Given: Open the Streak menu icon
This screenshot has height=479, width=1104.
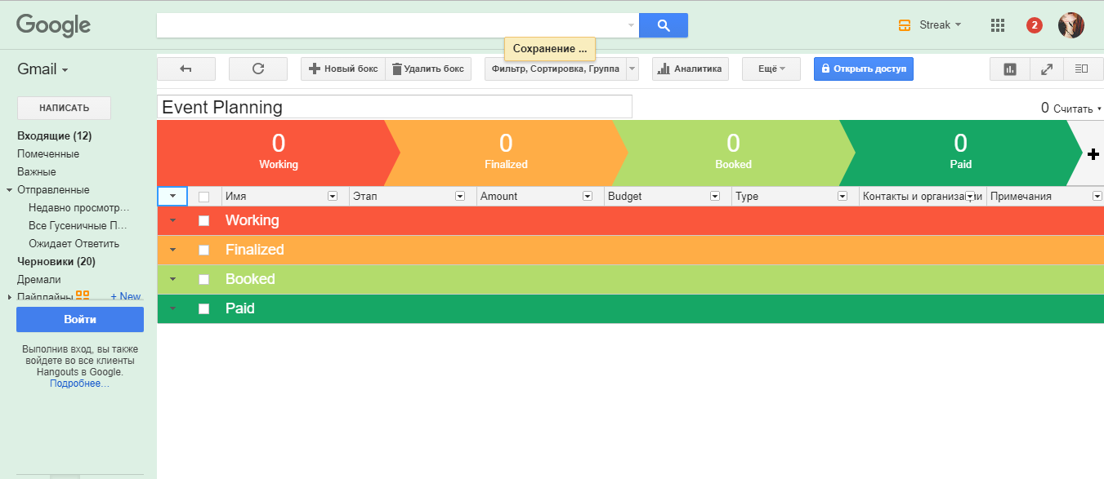Looking at the screenshot, I should 904,25.
